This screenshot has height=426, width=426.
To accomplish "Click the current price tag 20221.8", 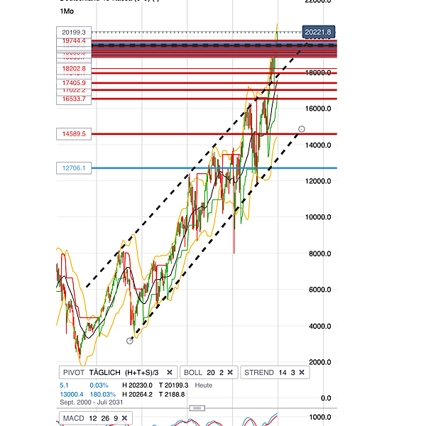I will [x=318, y=32].
